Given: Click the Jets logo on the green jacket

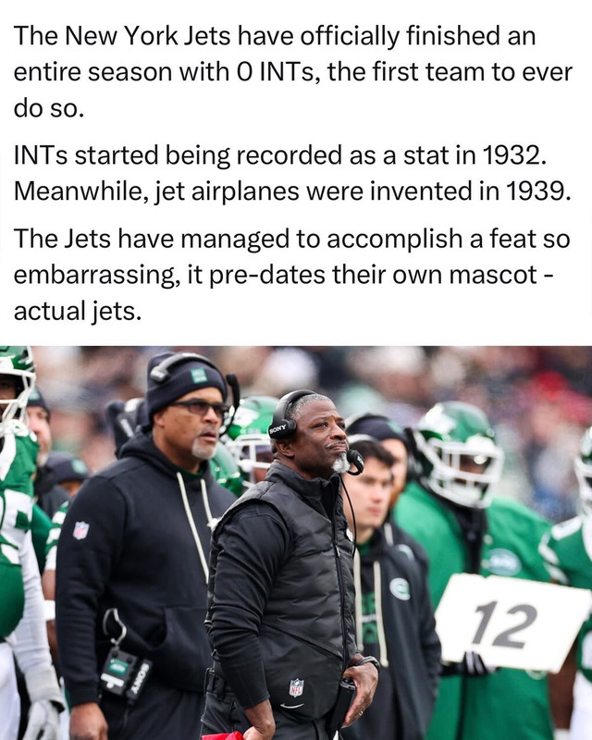Looking at the screenshot, I should pyautogui.click(x=502, y=562).
